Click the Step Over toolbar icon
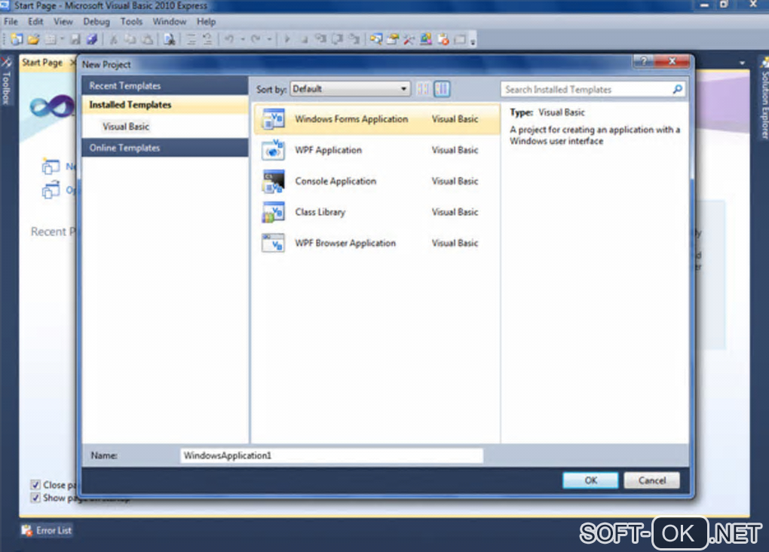The width and height of the screenshot is (769, 552). coord(338,39)
